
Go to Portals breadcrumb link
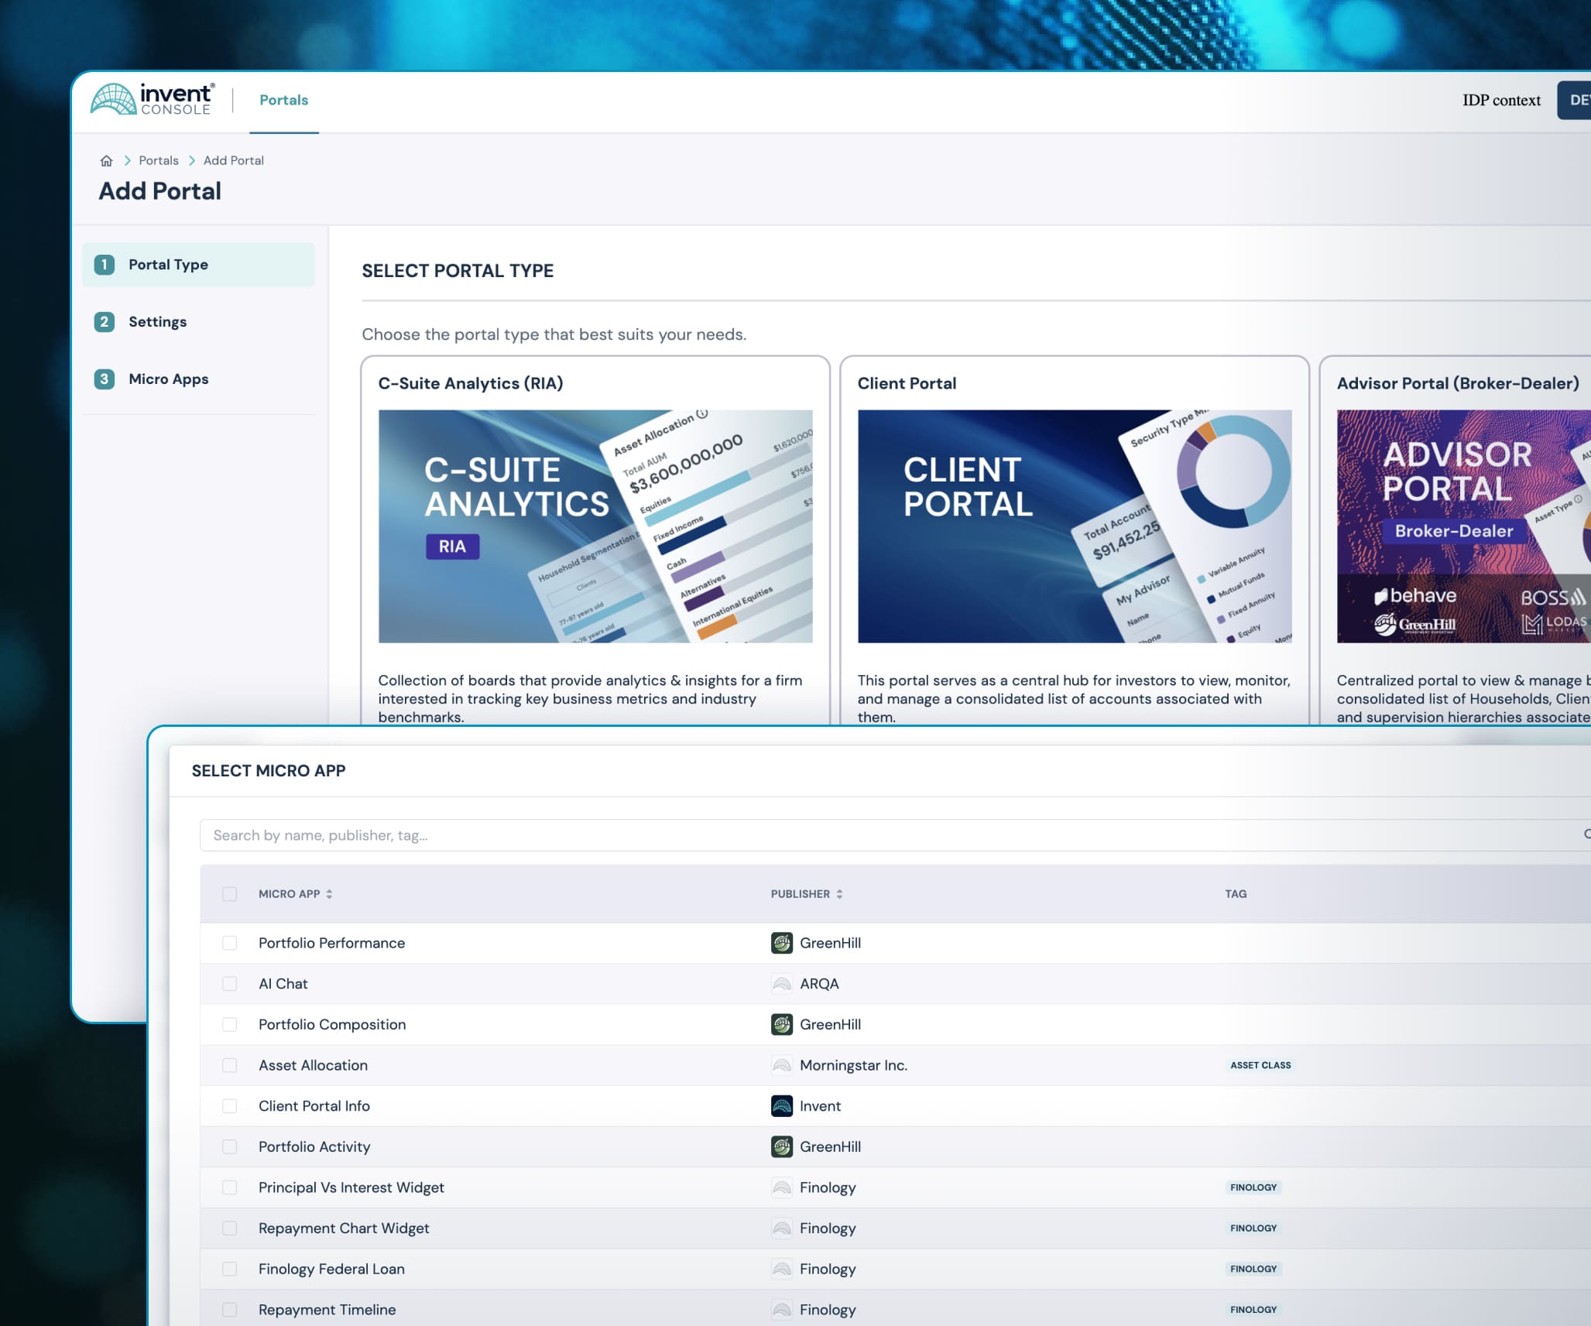[158, 160]
